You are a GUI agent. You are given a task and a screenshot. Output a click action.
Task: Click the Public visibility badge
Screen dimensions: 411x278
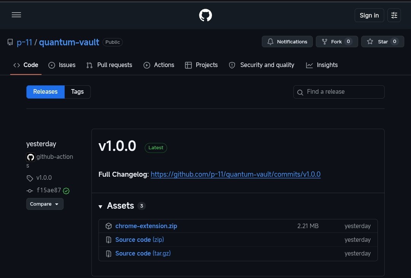coord(112,42)
